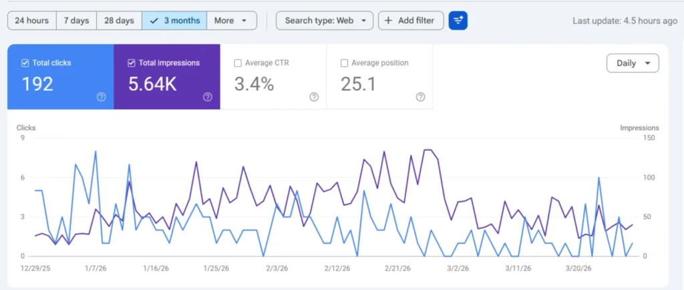This screenshot has width=684, height=290.
Task: Click the Add filter button
Action: (409, 21)
